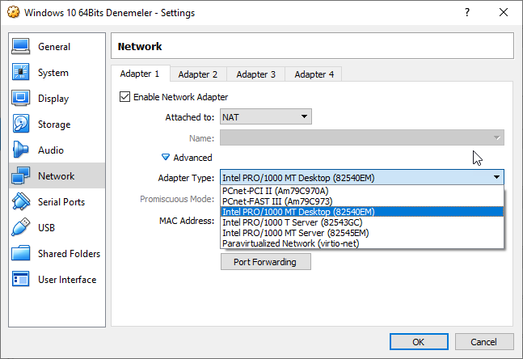
Task: Go to the General settings label
Action: click(54, 47)
